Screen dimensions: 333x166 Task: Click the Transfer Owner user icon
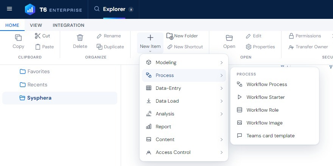tap(291, 47)
